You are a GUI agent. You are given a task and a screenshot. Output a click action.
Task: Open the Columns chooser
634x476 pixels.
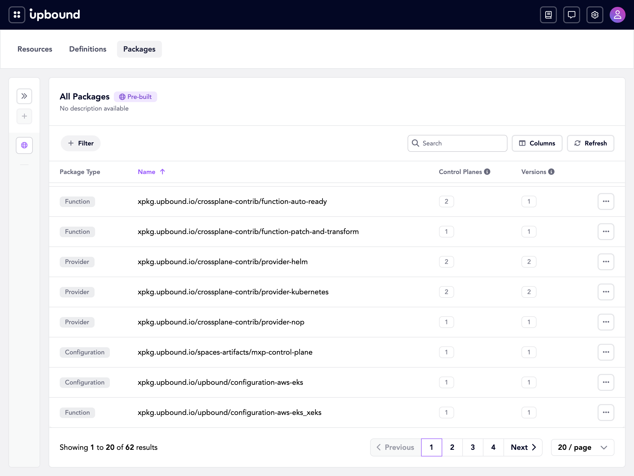[x=537, y=143]
